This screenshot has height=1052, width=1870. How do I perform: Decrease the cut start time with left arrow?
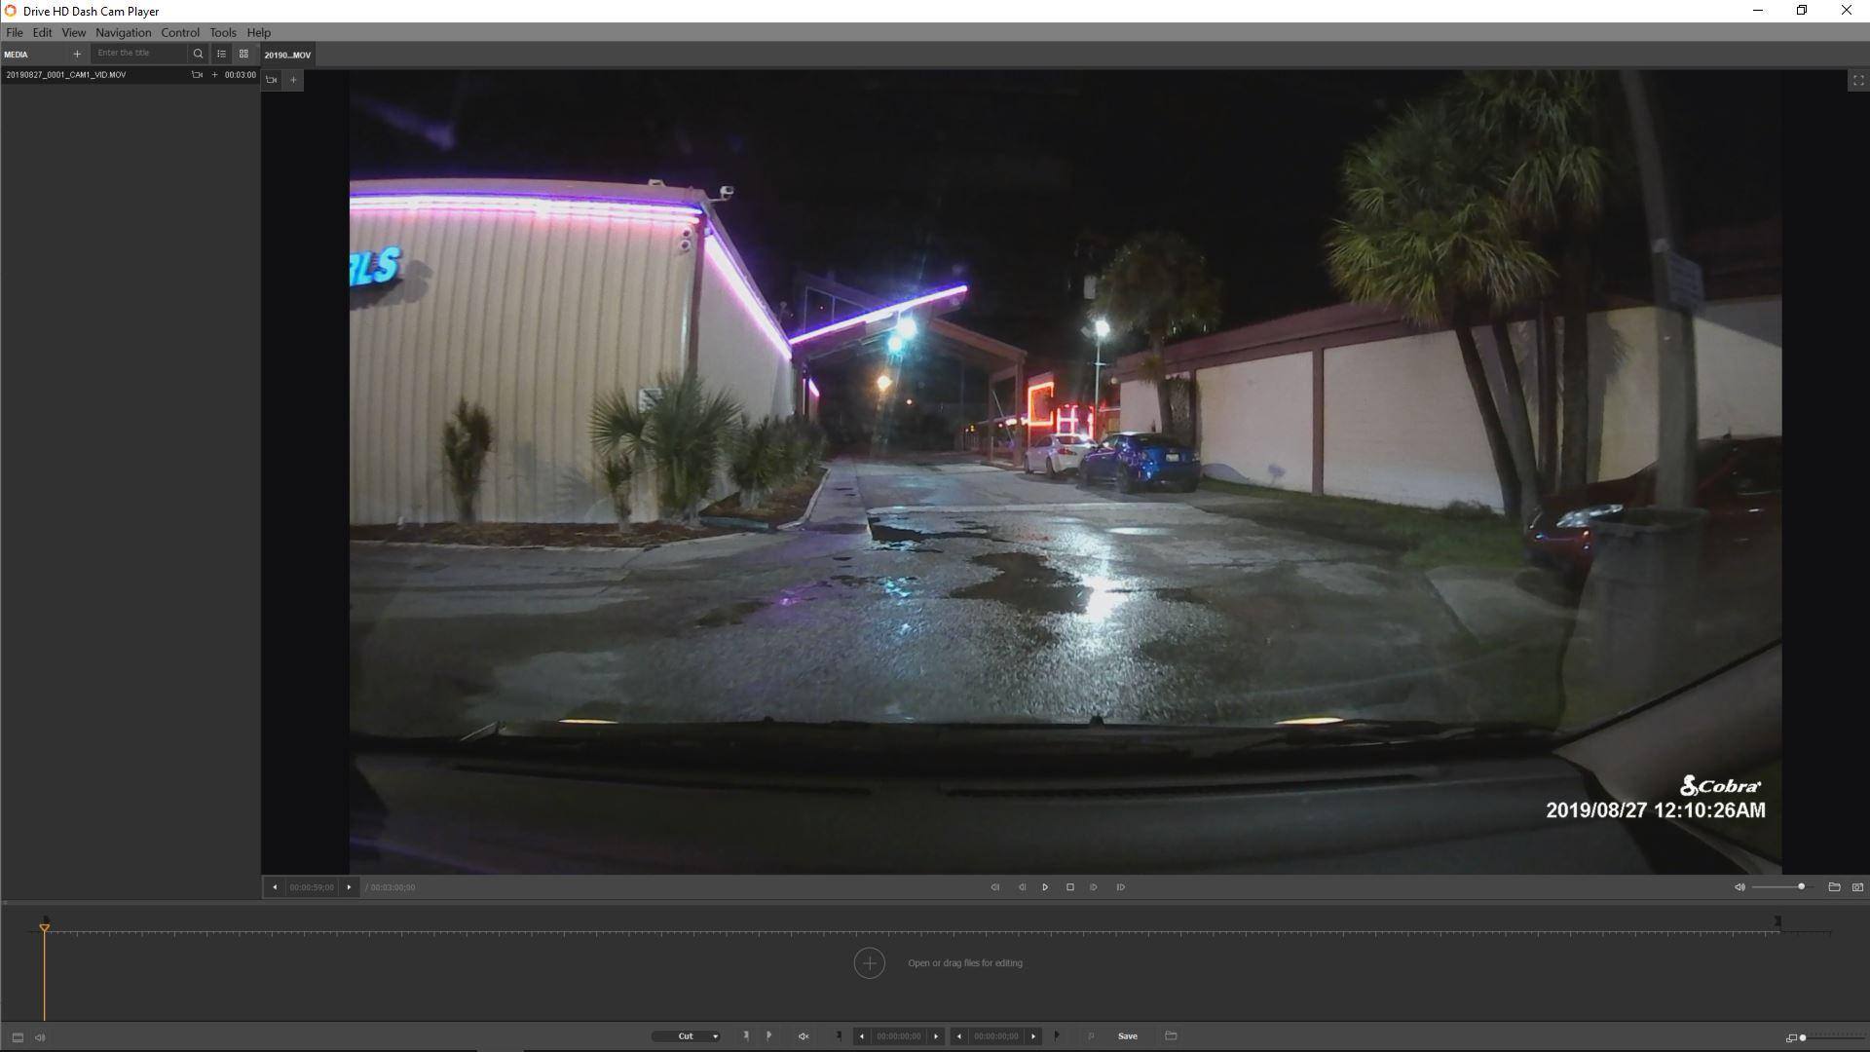(861, 1036)
